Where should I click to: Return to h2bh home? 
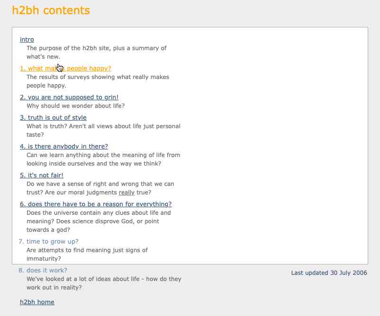point(37,302)
